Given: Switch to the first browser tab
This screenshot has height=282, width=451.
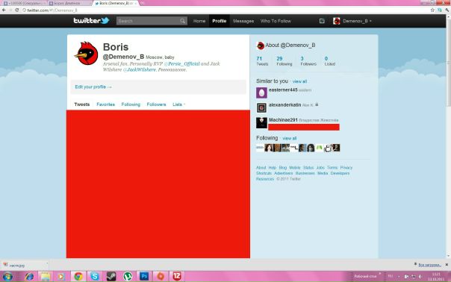Looking at the screenshot, I should [25, 3].
